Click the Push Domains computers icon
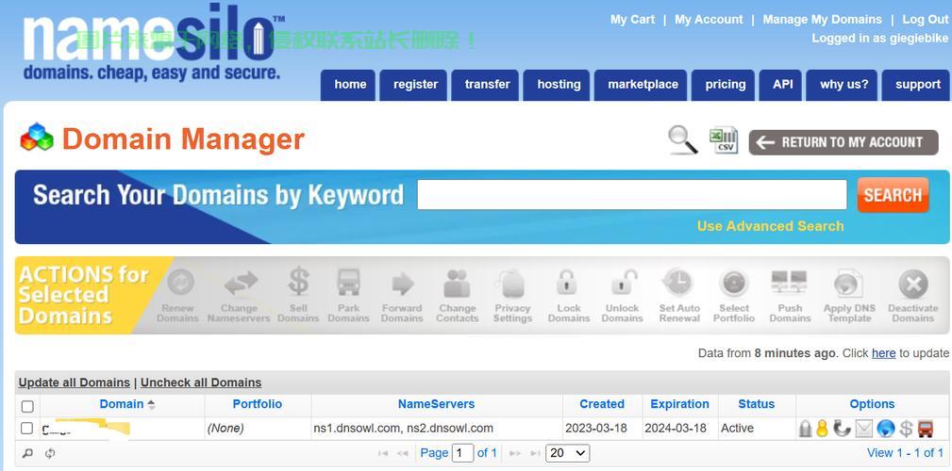 790,283
